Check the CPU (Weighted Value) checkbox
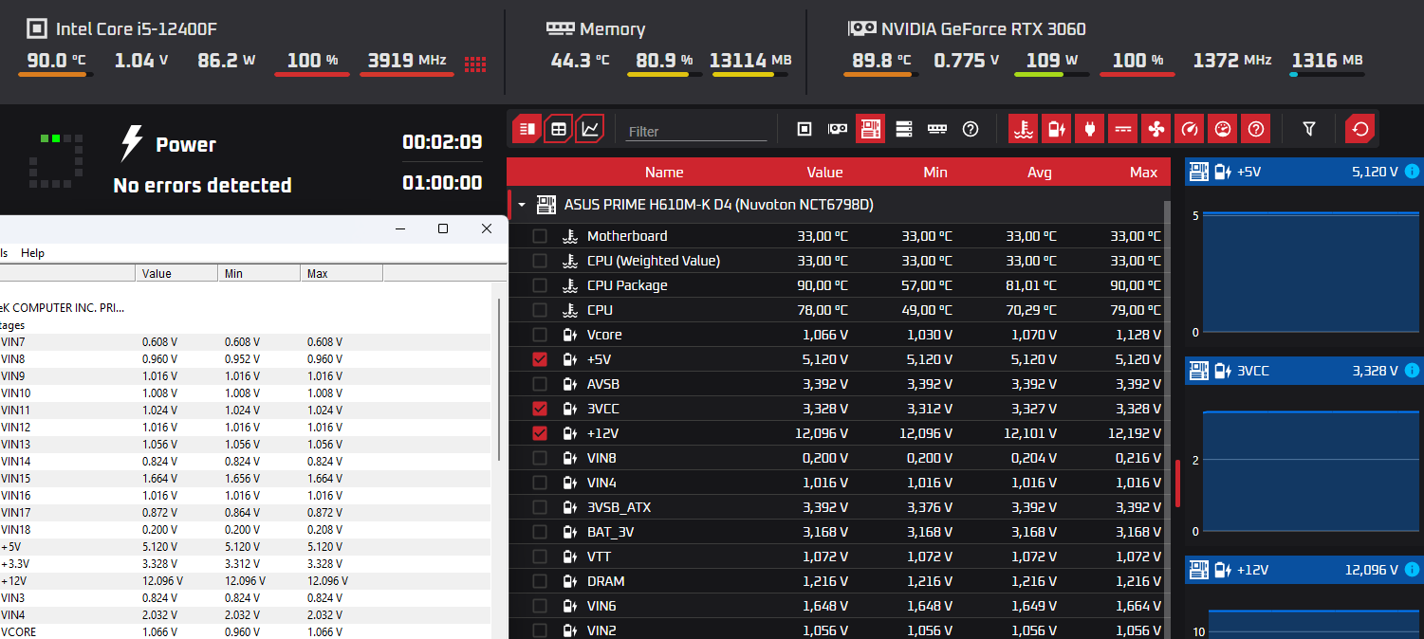 coord(540,261)
